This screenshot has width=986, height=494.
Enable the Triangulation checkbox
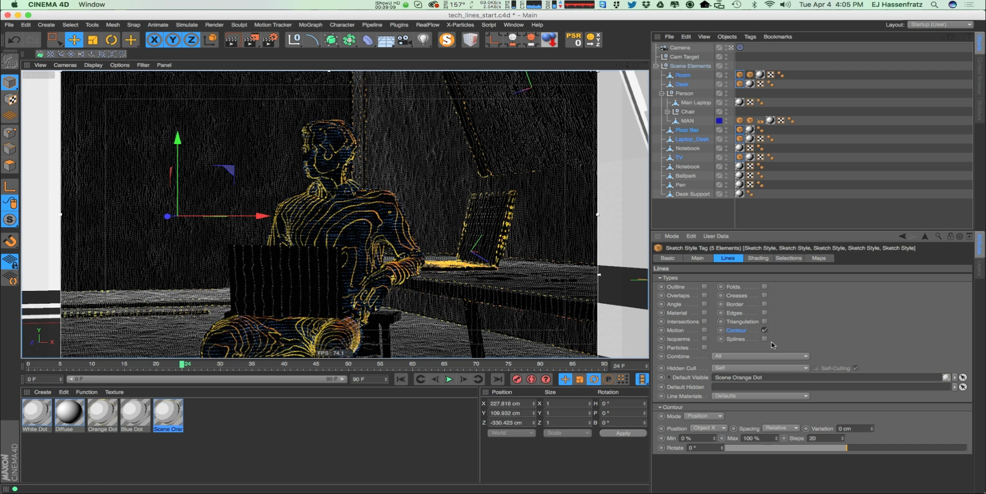(x=764, y=321)
